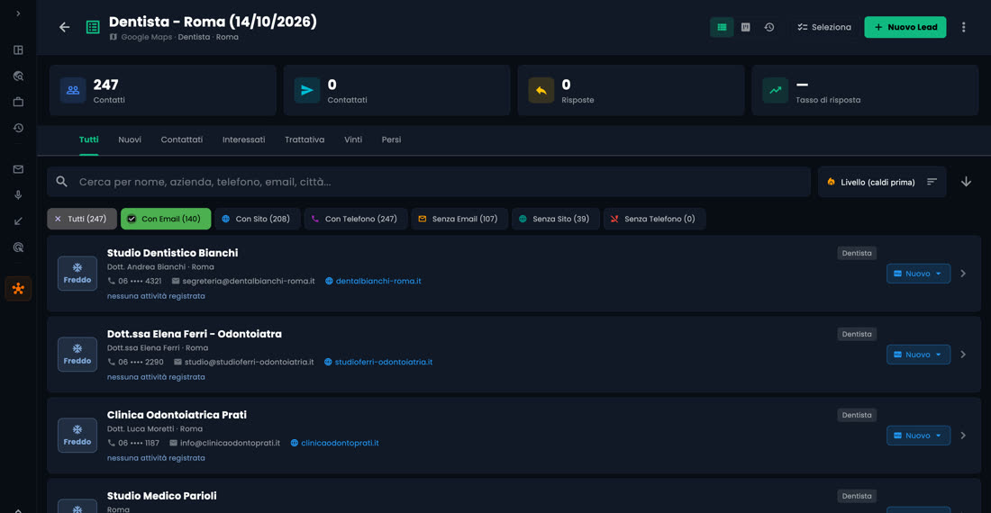
Task: Click Dentista tag on Clinica Odontoiatrica Prati
Action: coord(857,415)
